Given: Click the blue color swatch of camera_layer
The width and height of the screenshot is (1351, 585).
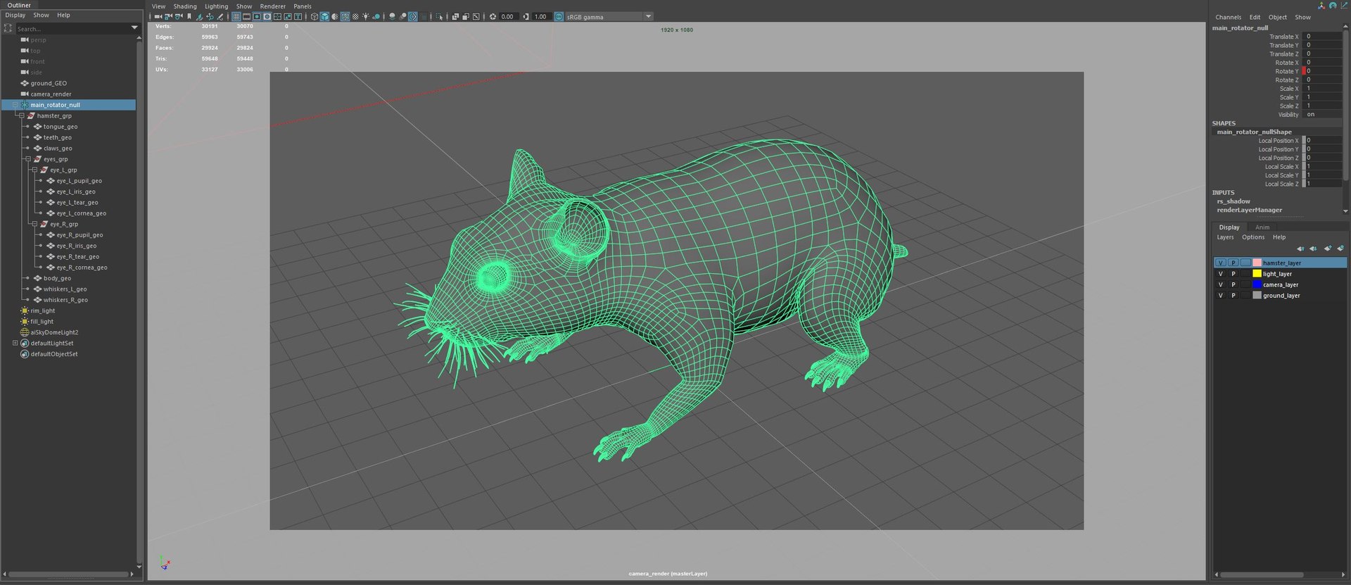Looking at the screenshot, I should 1257,284.
